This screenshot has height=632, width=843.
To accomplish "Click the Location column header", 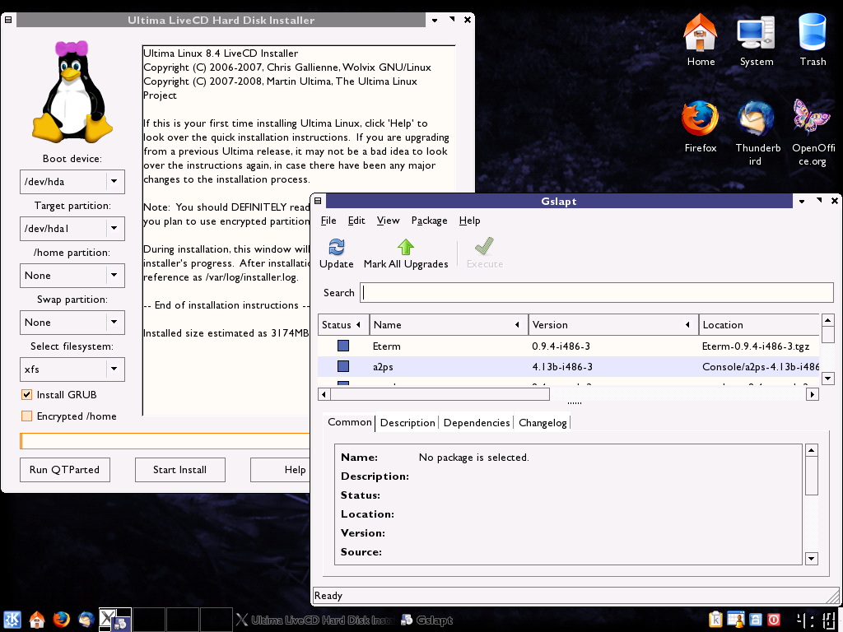I will (x=759, y=324).
